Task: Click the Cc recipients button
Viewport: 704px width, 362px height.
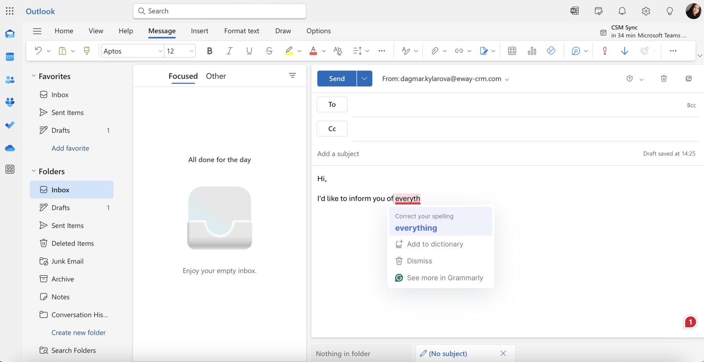Action: 332,129
